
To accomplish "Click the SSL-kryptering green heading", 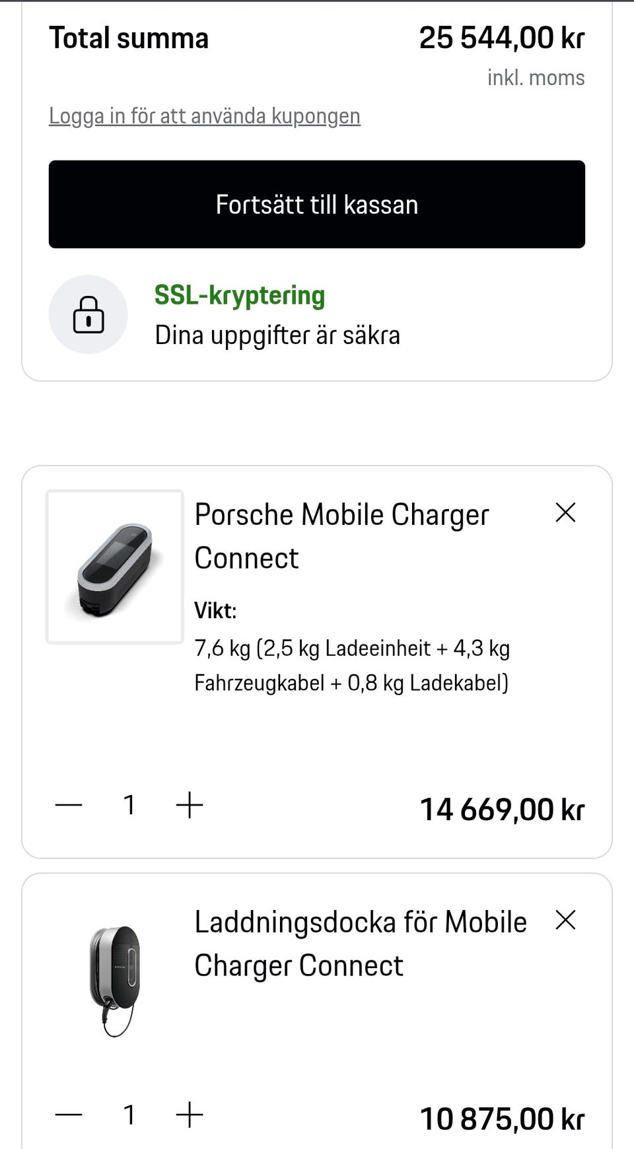I will (x=240, y=295).
